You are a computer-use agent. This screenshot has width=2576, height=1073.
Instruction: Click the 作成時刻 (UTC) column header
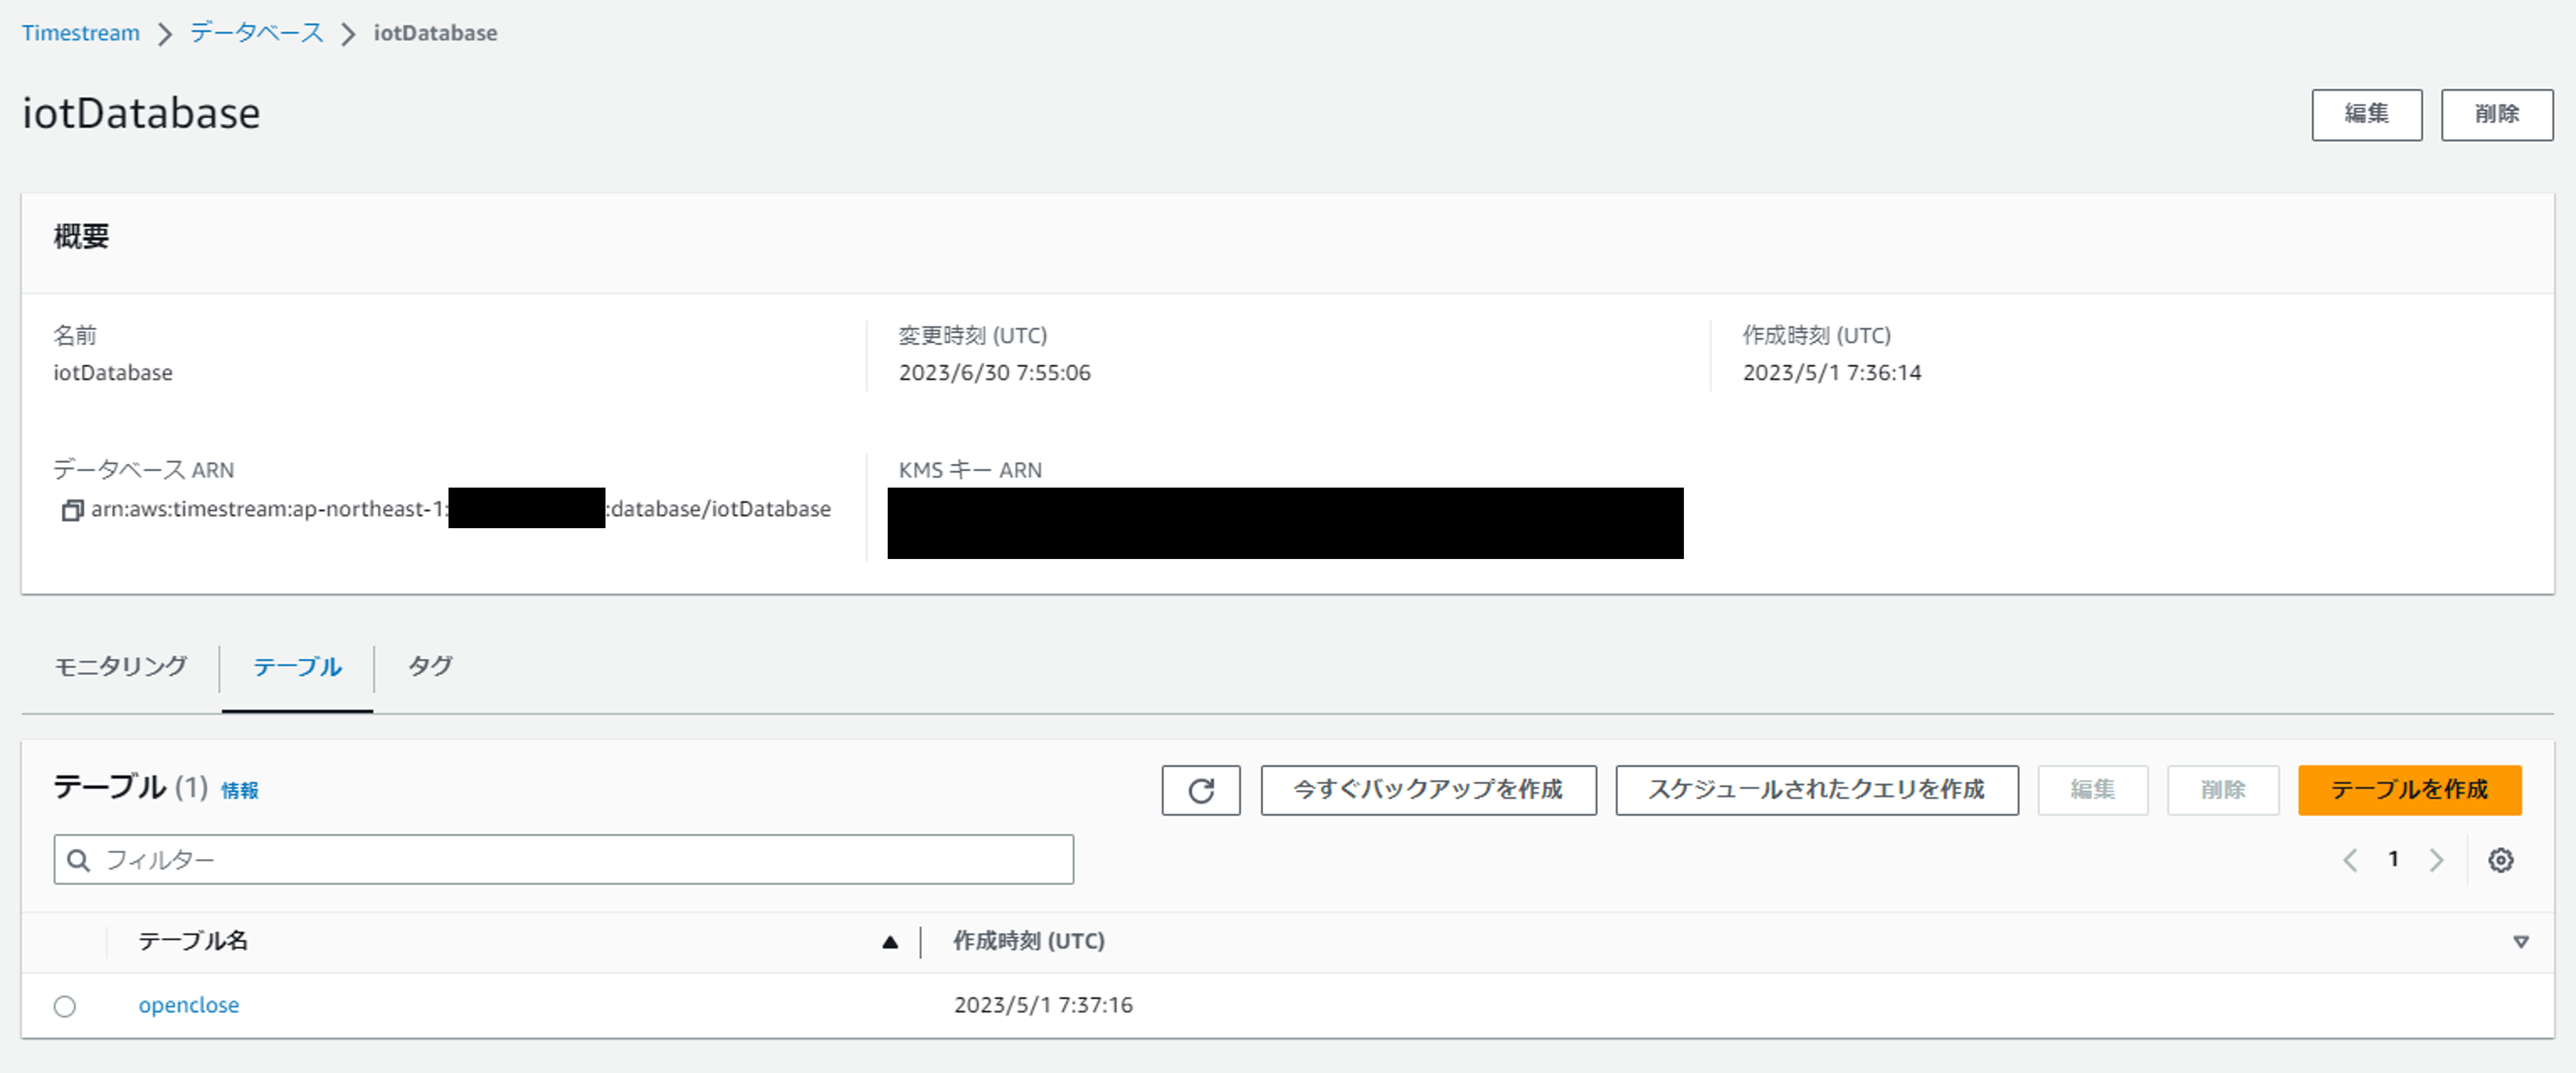tap(1028, 941)
